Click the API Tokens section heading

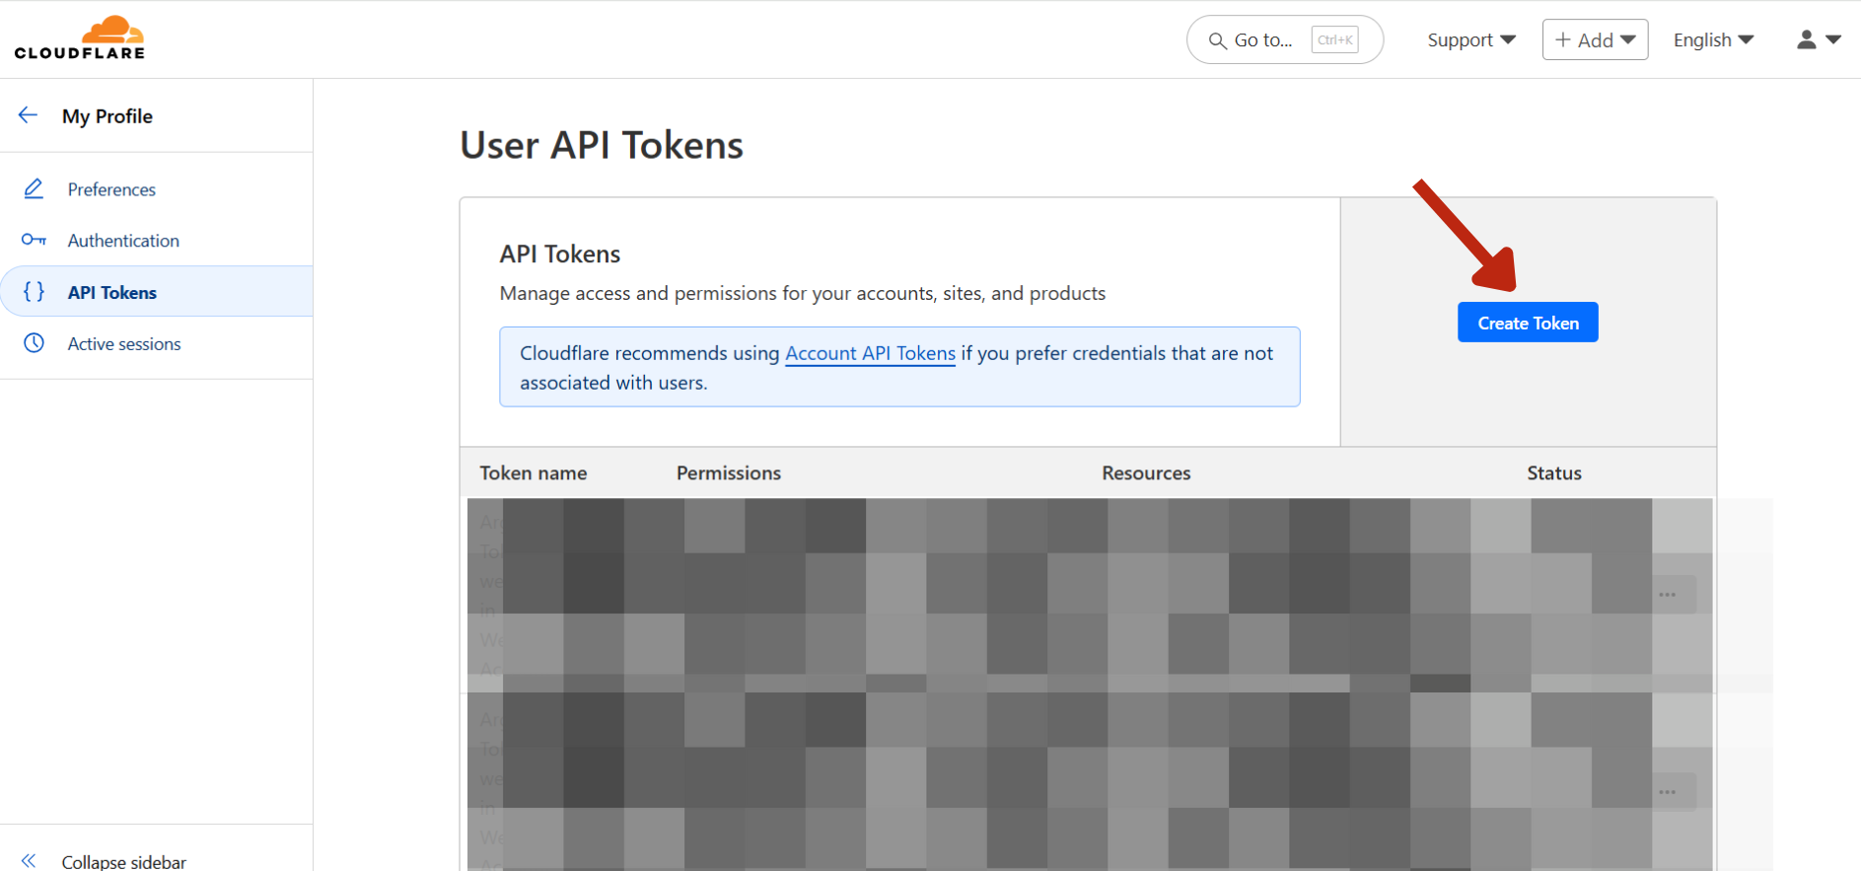[560, 254]
